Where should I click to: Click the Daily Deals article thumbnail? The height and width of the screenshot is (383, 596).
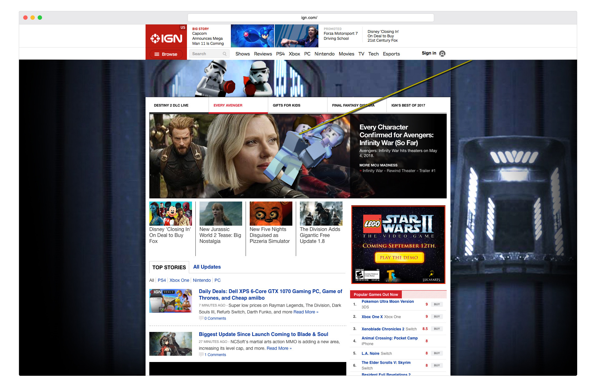[x=171, y=301]
